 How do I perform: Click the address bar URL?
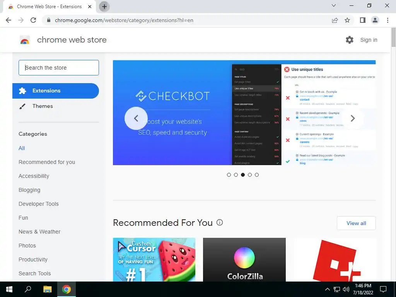coord(124,20)
